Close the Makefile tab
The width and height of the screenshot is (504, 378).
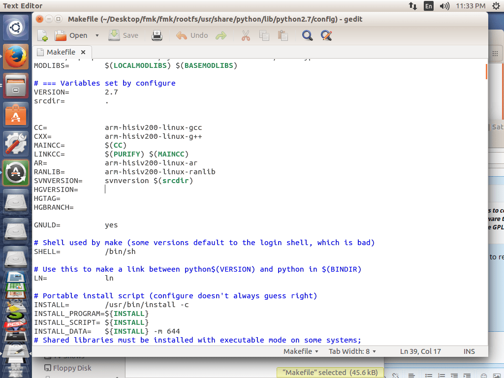(x=83, y=52)
